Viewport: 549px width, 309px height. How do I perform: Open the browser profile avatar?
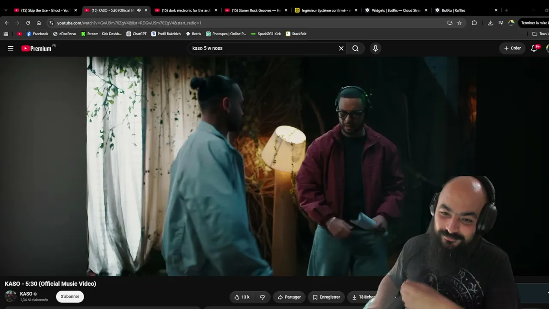point(511,23)
